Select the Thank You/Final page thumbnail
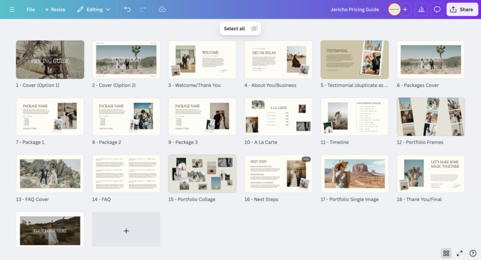Screen dimensions: 481x260 430,174
